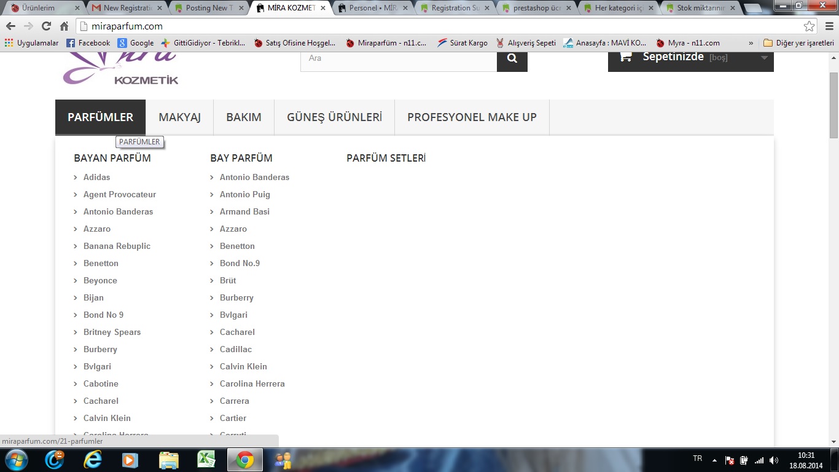This screenshot has height=472, width=839.
Task: Launch Internet Explorer from the taskbar
Action: 93,460
